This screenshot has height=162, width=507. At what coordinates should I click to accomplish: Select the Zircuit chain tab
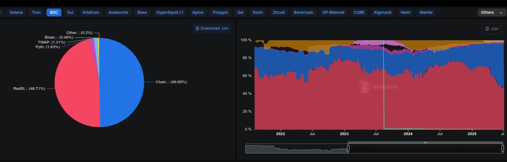(x=278, y=12)
